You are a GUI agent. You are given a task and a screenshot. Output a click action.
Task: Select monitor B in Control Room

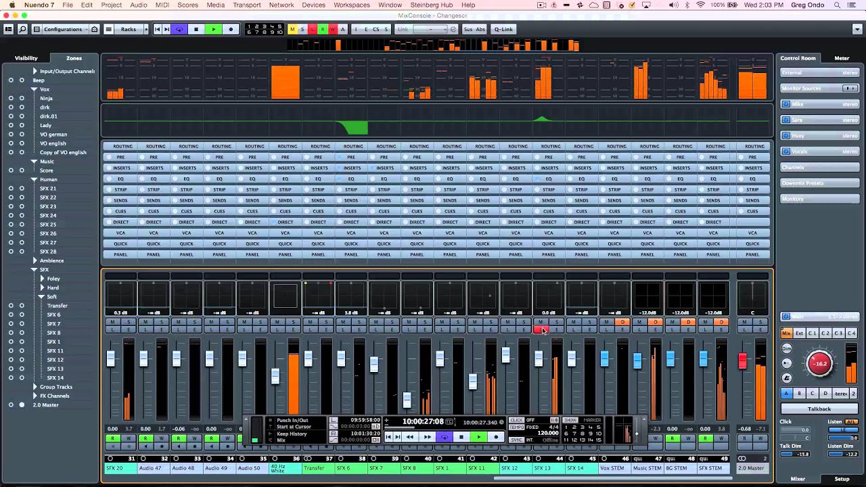pos(799,393)
